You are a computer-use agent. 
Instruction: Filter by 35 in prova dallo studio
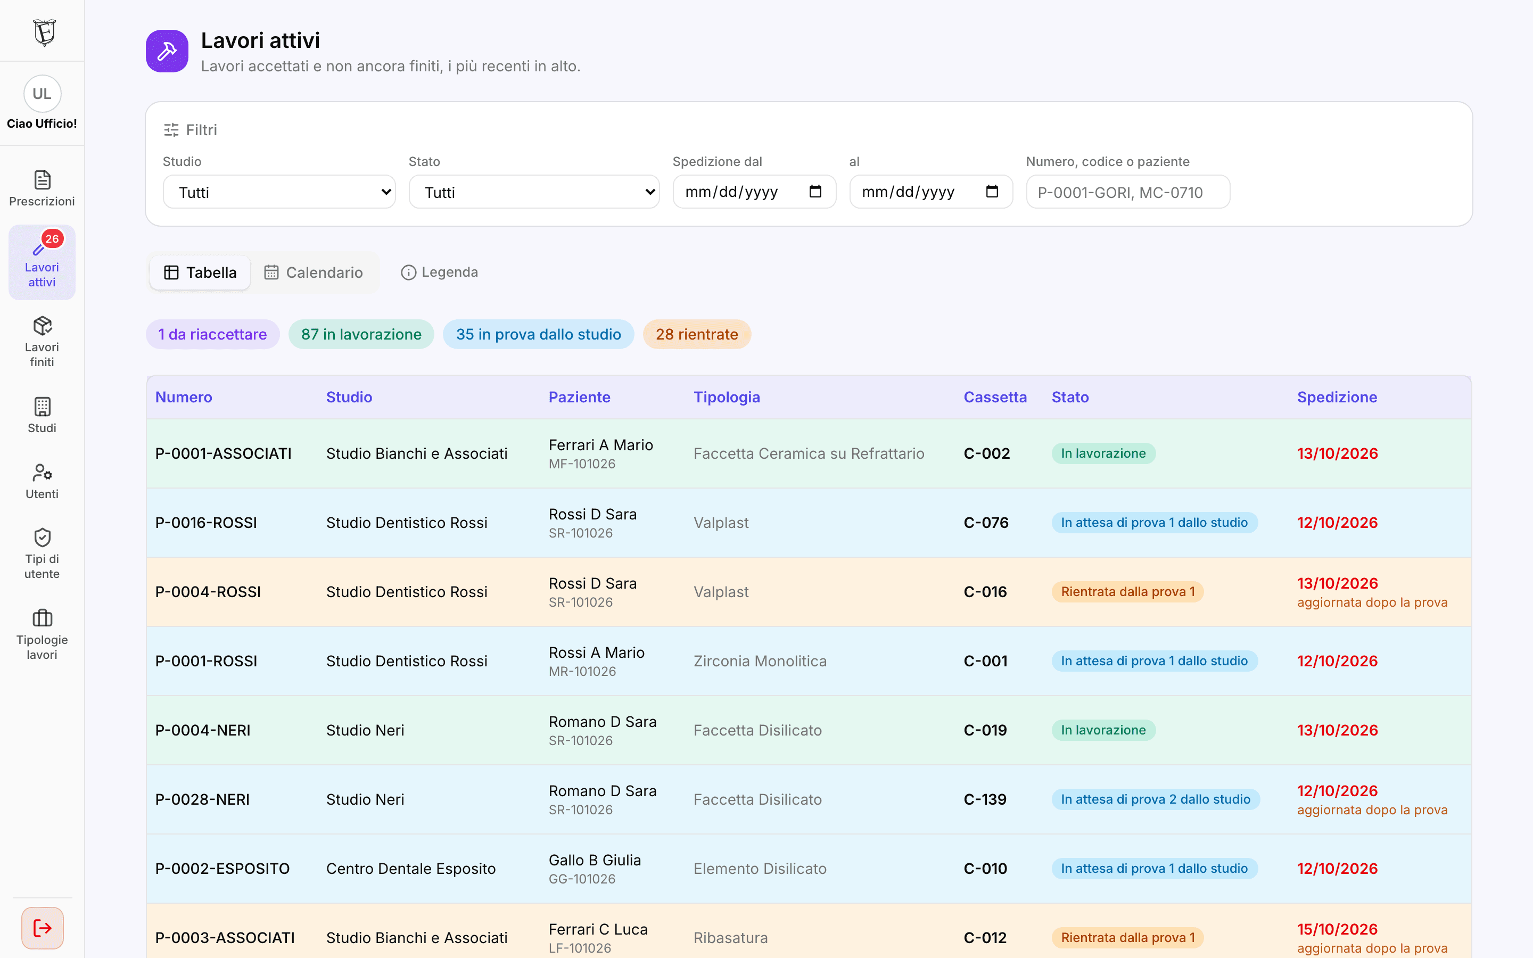539,335
